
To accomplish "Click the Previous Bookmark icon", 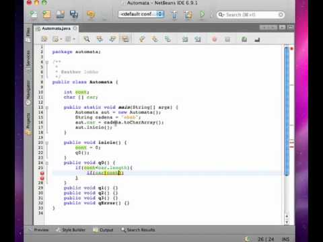I will click(142, 40).
